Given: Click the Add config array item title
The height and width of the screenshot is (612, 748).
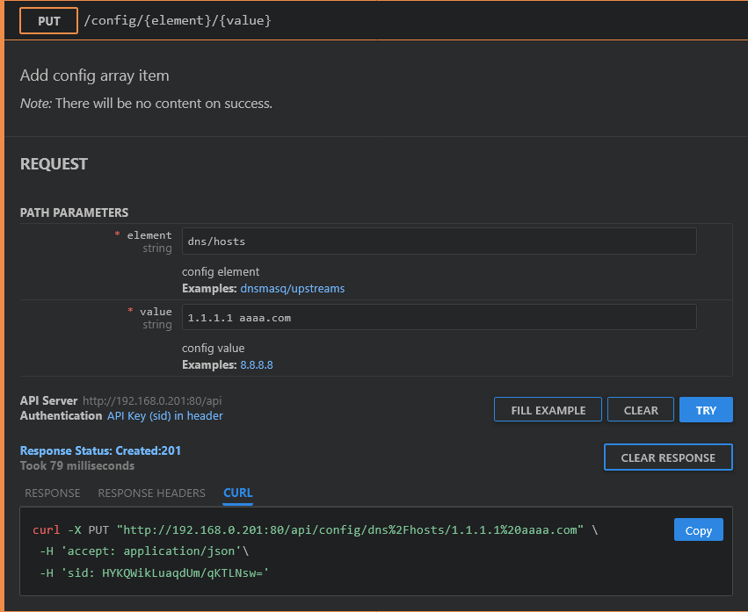Looking at the screenshot, I should pos(94,76).
